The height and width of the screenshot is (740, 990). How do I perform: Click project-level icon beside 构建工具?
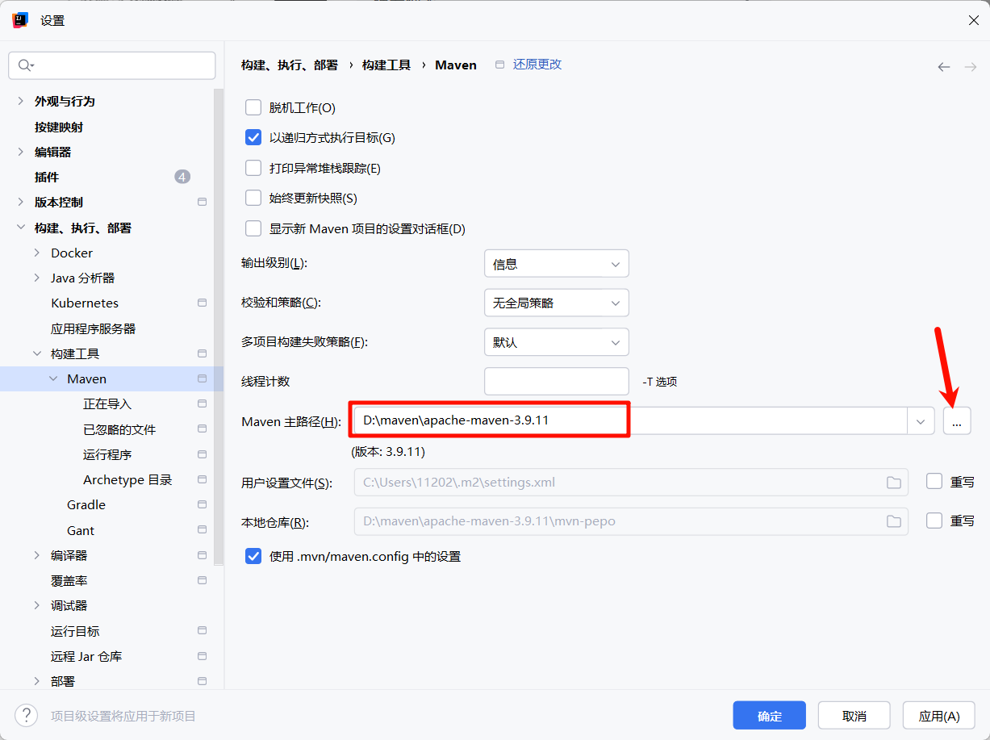[x=202, y=353]
